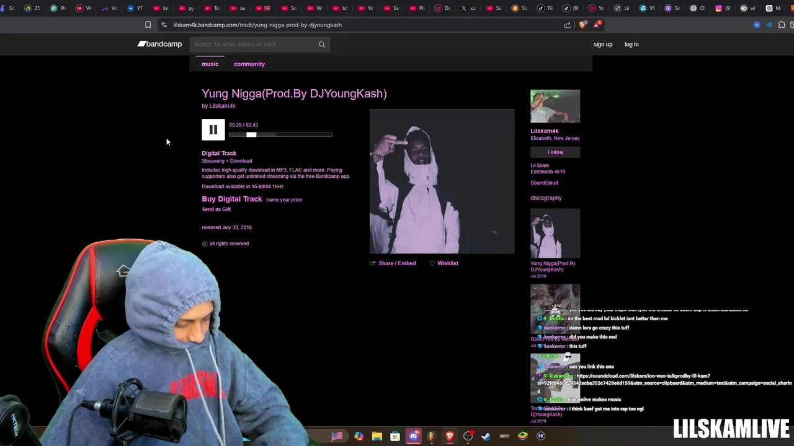This screenshot has width=794, height=446.
Task: Open the Brave Rewards triangle icon
Action: [x=597, y=25]
